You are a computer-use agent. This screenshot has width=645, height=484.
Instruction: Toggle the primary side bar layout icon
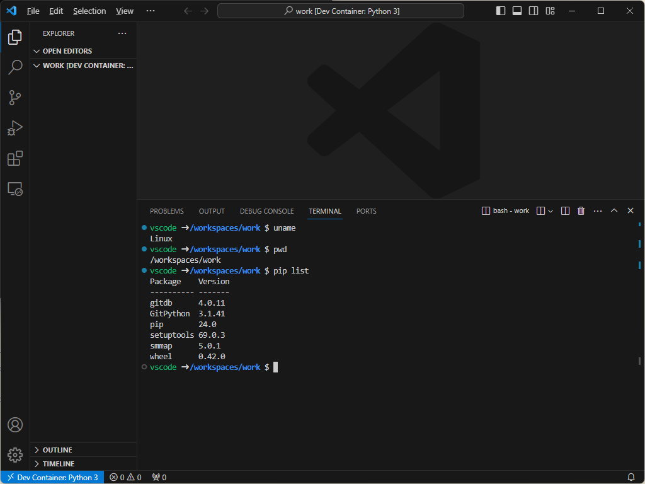[501, 11]
